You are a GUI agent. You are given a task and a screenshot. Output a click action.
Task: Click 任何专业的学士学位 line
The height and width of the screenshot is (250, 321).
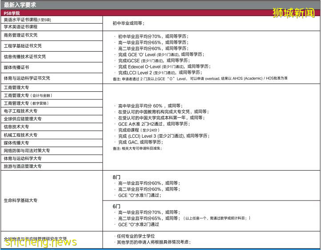[x=136, y=236]
